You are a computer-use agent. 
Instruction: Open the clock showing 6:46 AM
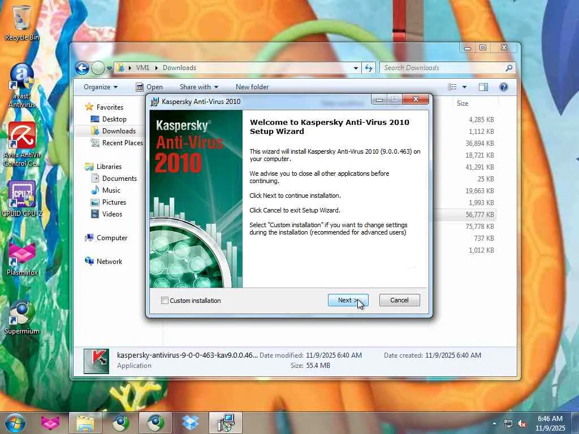(x=550, y=423)
